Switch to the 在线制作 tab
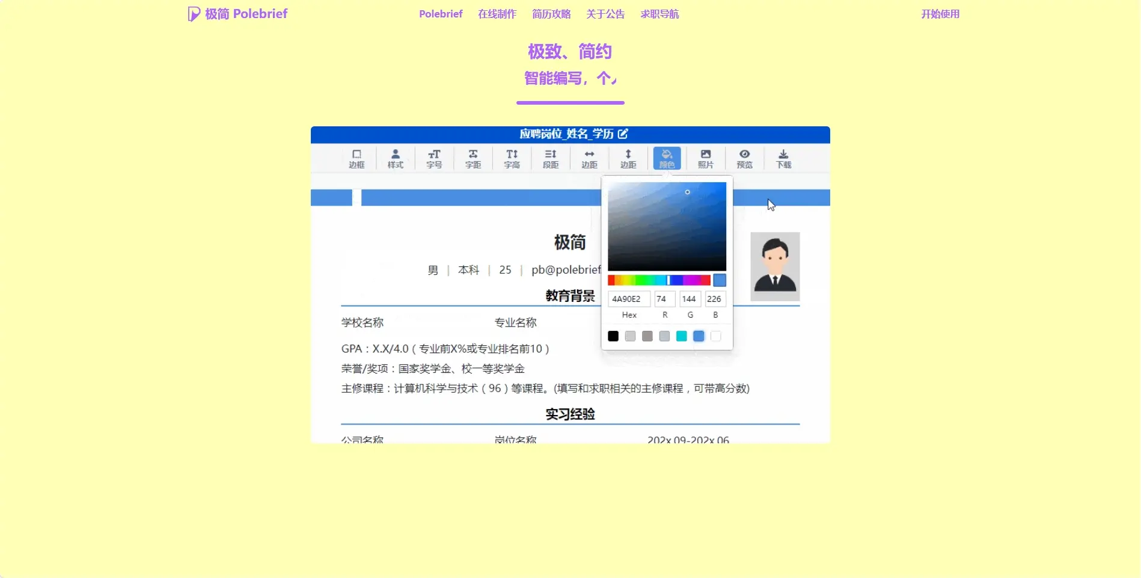This screenshot has width=1141, height=578. click(497, 14)
